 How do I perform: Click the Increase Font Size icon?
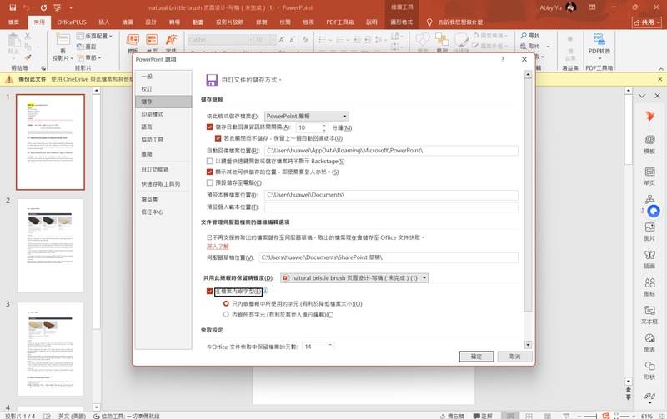point(282,39)
